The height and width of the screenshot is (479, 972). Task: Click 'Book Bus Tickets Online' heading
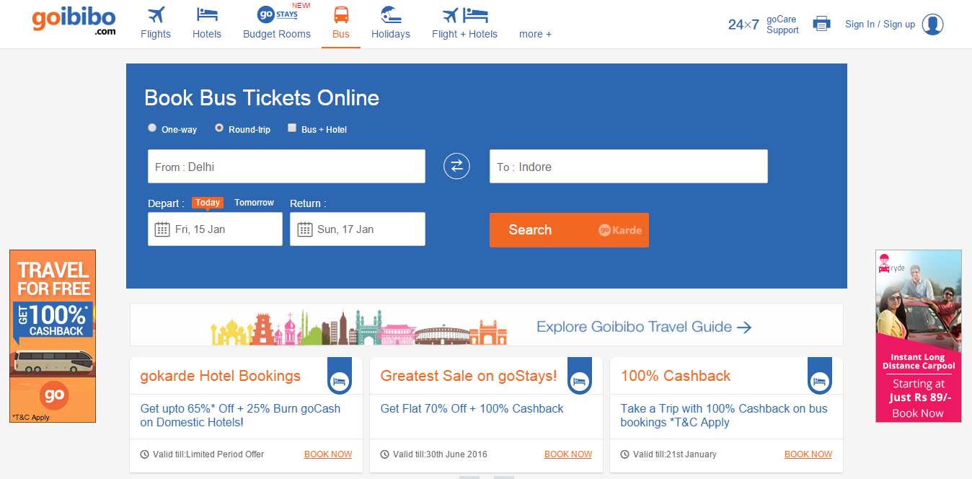tap(262, 98)
